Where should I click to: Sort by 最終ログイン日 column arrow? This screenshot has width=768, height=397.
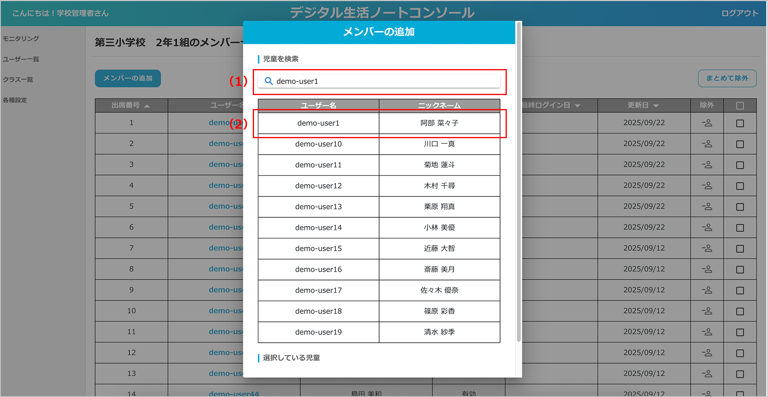click(x=577, y=106)
